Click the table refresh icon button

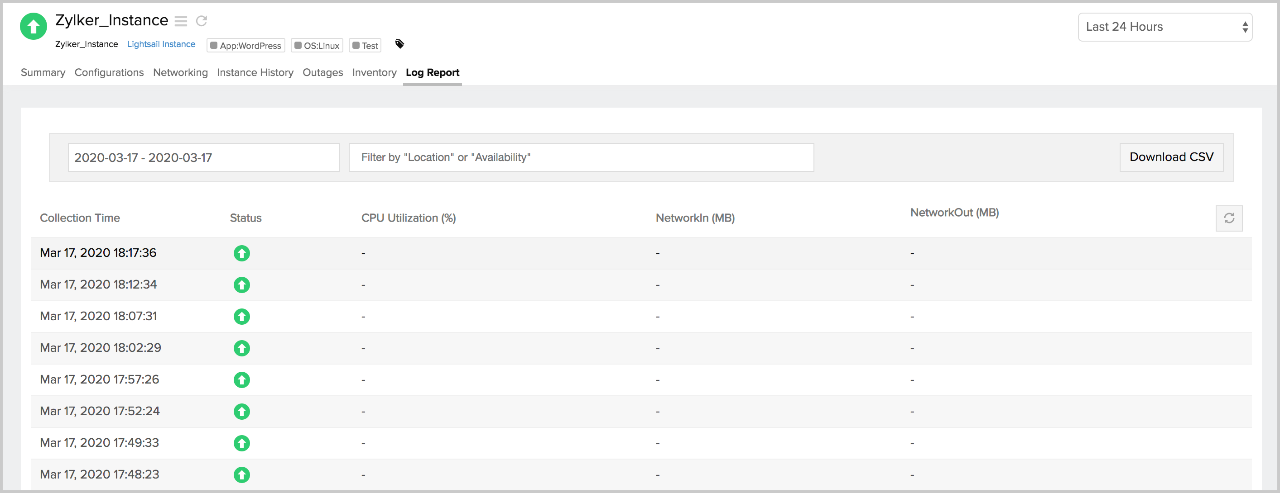pos(1229,218)
